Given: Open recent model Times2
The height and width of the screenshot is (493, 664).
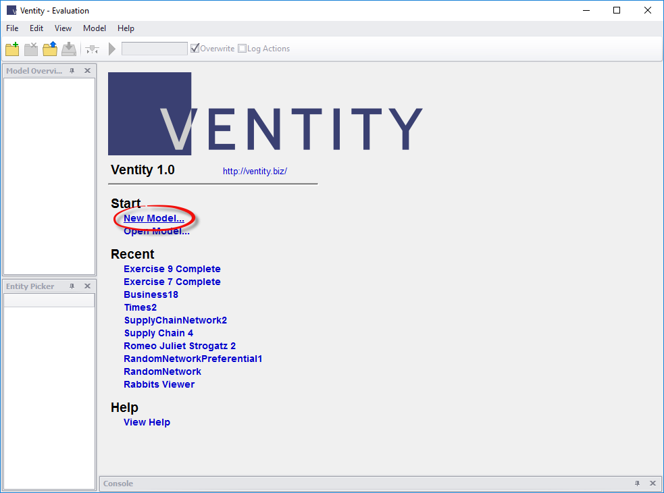Looking at the screenshot, I should coord(141,307).
